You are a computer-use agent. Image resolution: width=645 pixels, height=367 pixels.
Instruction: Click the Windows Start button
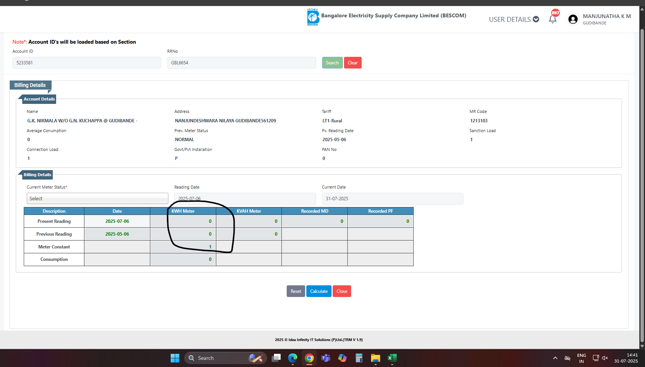[175, 358]
